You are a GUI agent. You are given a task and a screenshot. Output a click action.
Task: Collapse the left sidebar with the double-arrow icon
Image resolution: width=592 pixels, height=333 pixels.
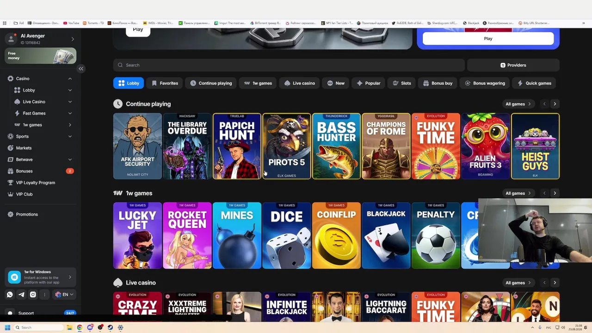tap(81, 68)
